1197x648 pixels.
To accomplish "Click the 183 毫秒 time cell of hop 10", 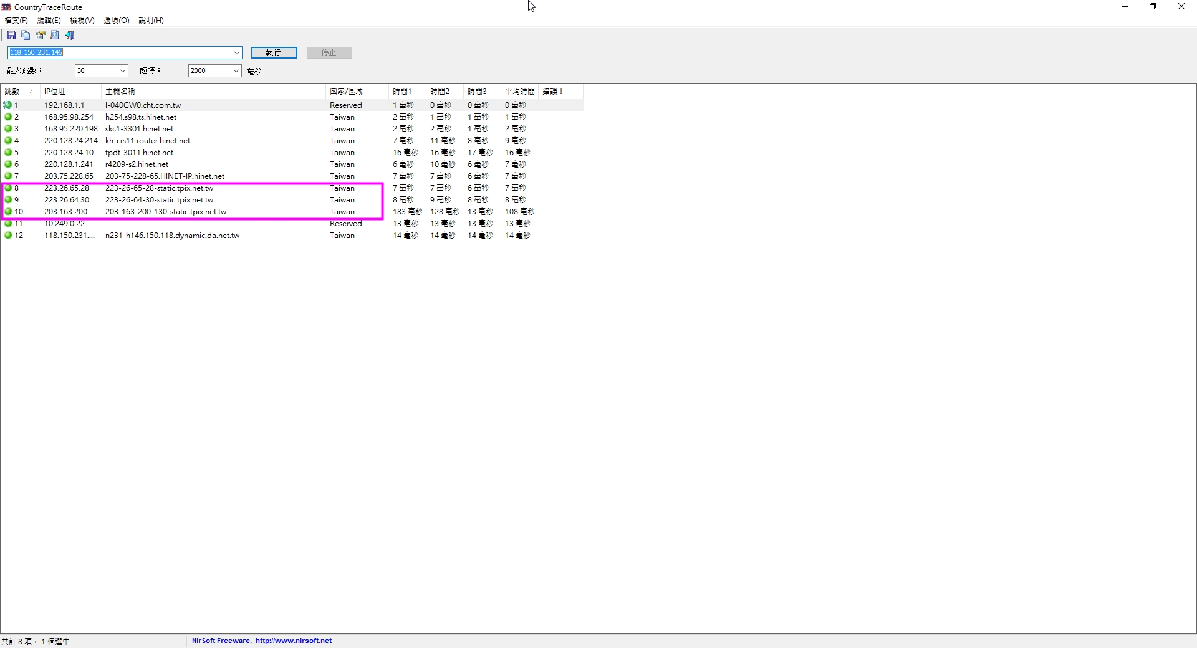I will tap(407, 212).
